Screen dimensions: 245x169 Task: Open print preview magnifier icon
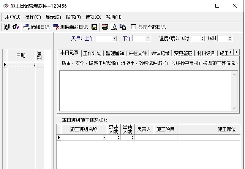click(114, 27)
